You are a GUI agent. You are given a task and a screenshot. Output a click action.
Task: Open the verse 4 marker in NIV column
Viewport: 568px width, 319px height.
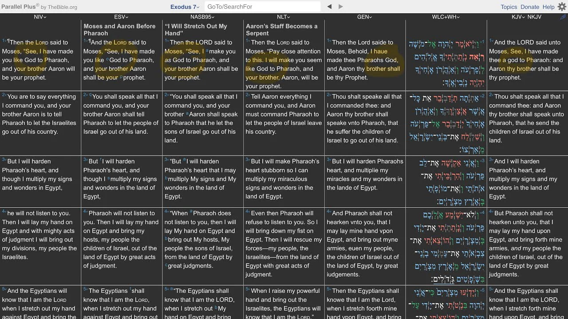4,212
